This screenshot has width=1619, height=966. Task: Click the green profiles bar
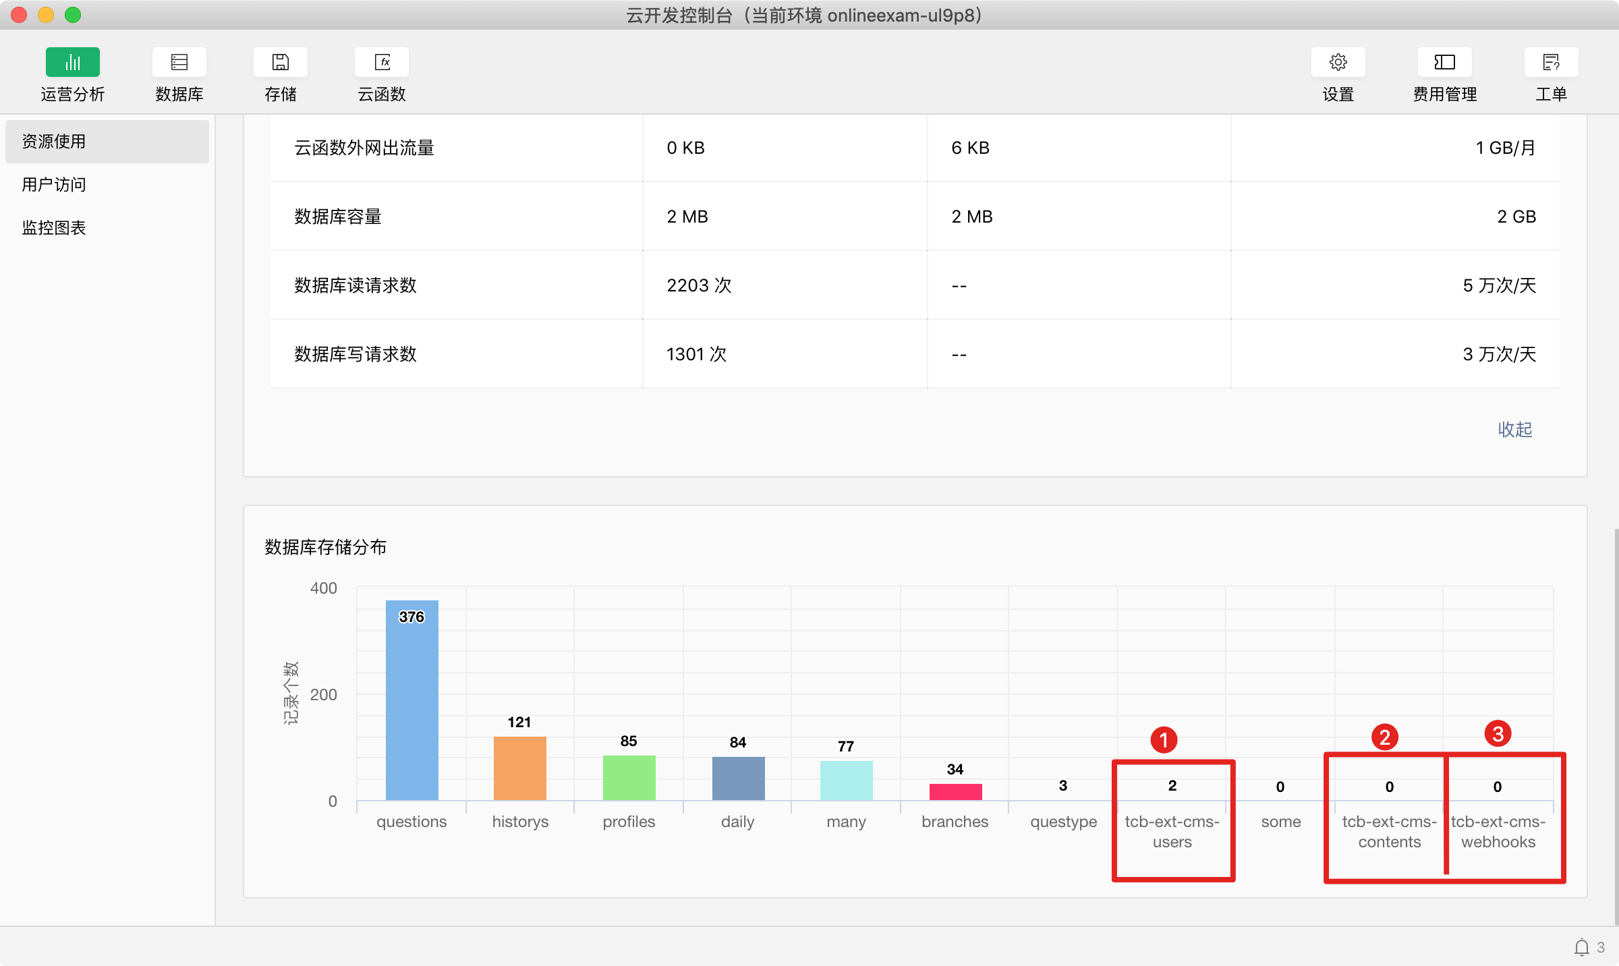click(629, 778)
